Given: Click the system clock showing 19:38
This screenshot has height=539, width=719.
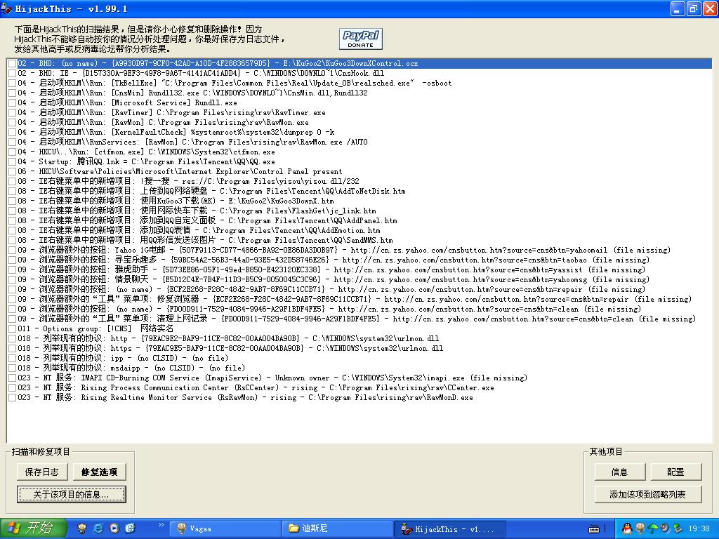Looking at the screenshot, I should (x=699, y=529).
